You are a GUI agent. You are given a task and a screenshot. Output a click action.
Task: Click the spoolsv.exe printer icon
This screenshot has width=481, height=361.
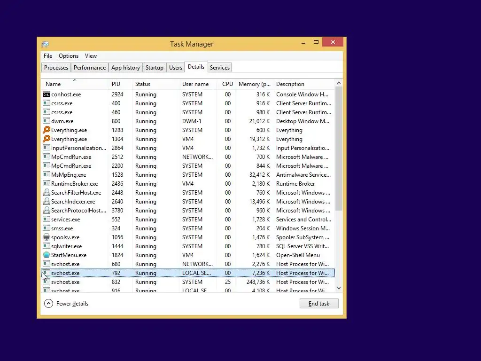coord(47,237)
